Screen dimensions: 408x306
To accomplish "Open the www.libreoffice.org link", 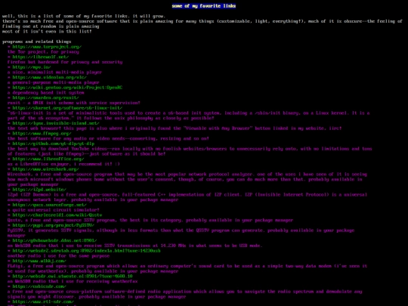I will pyautogui.click(x=48, y=159).
